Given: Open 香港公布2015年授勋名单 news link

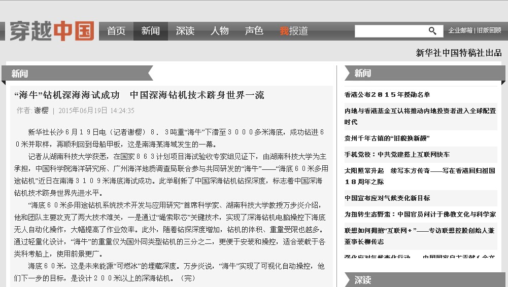Looking at the screenshot, I should pyautogui.click(x=387, y=94).
